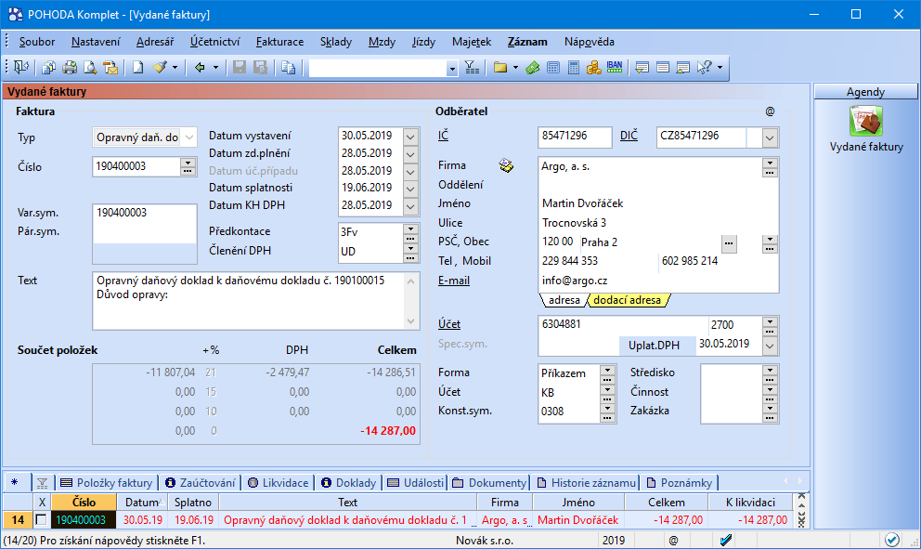Click the middle panel layout icon
Image resolution: width=921 pixels, height=549 pixels.
(x=663, y=68)
